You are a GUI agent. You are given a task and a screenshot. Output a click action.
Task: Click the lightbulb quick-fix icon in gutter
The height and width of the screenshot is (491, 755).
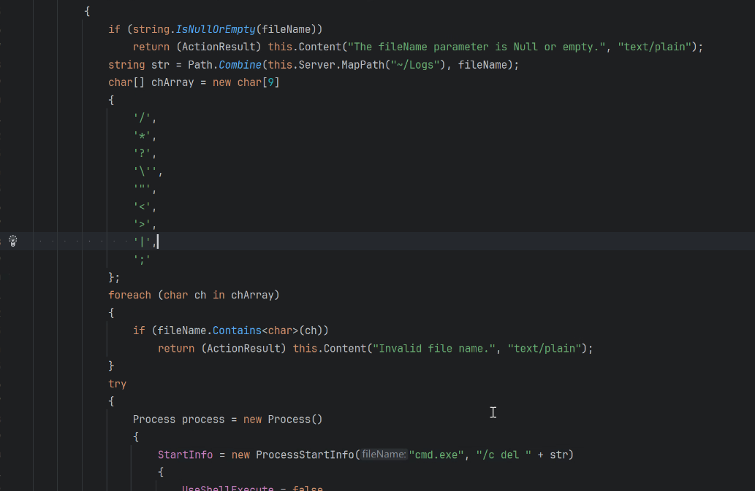pos(13,241)
